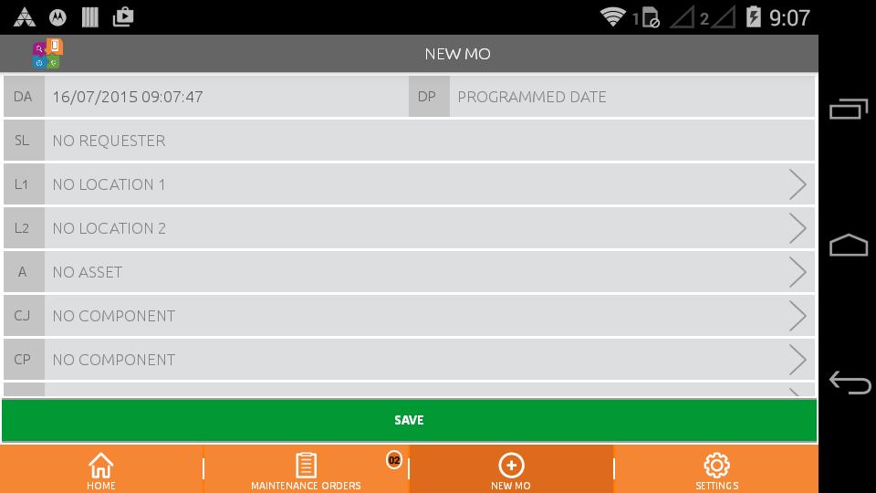Image resolution: width=876 pixels, height=493 pixels.
Task: Tap the date field 16/07/2015 09:07:47
Action: pyautogui.click(x=226, y=97)
